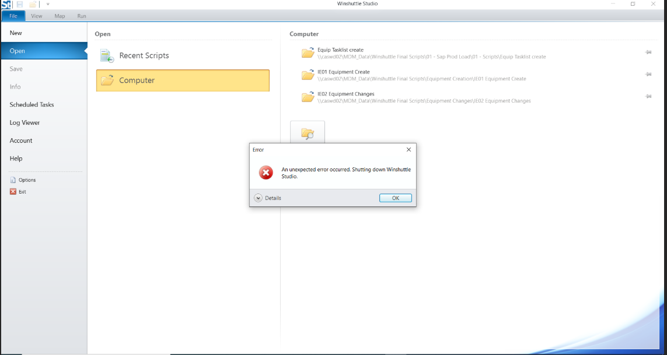Expand Details in the Error dialog
667x355 pixels.
268,198
